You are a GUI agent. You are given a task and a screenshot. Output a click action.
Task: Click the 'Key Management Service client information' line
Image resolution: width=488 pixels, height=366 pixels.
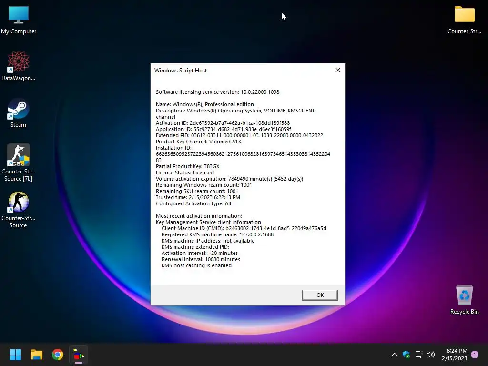point(209,222)
